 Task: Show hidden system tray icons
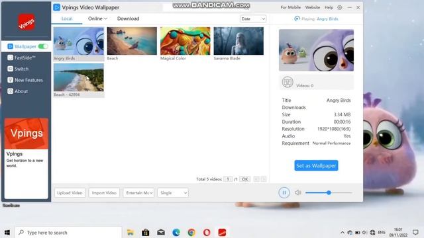(343, 232)
